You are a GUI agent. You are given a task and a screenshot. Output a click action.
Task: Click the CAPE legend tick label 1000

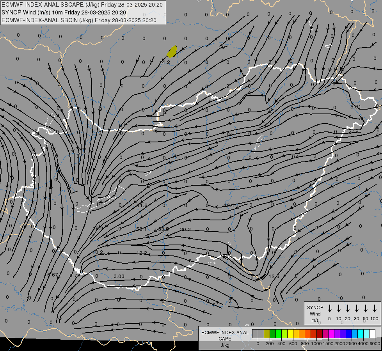(316, 344)
